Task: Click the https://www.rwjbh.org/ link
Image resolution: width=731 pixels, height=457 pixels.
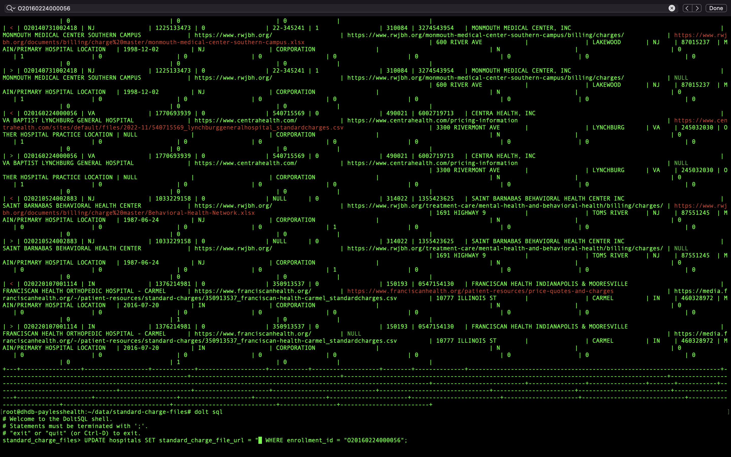Action: (x=232, y=35)
